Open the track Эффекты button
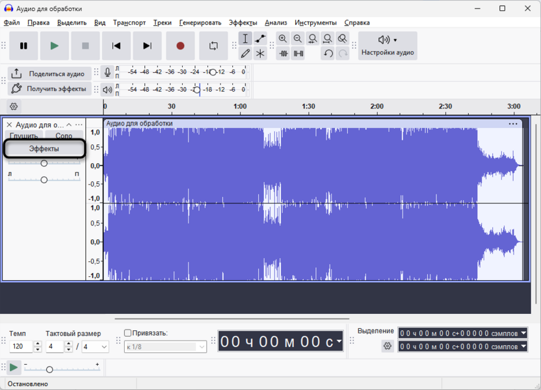The height and width of the screenshot is (390, 541). tap(44, 149)
